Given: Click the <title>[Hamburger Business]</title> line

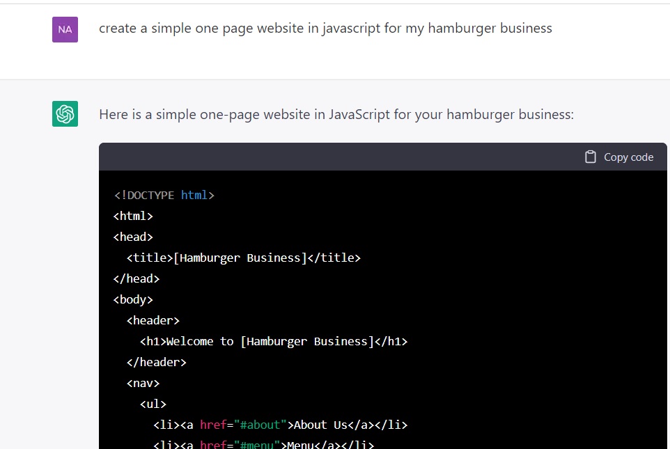Looking at the screenshot, I should coord(244,258).
